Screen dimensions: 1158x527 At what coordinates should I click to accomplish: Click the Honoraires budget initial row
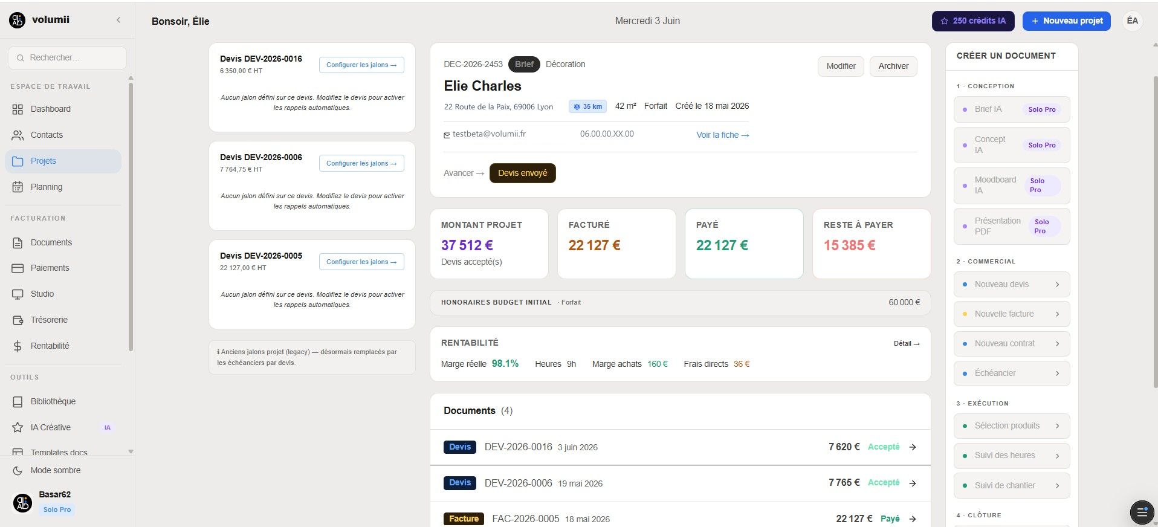click(680, 302)
